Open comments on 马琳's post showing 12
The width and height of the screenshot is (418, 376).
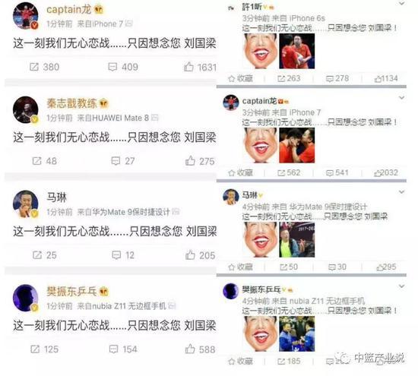pos(123,255)
